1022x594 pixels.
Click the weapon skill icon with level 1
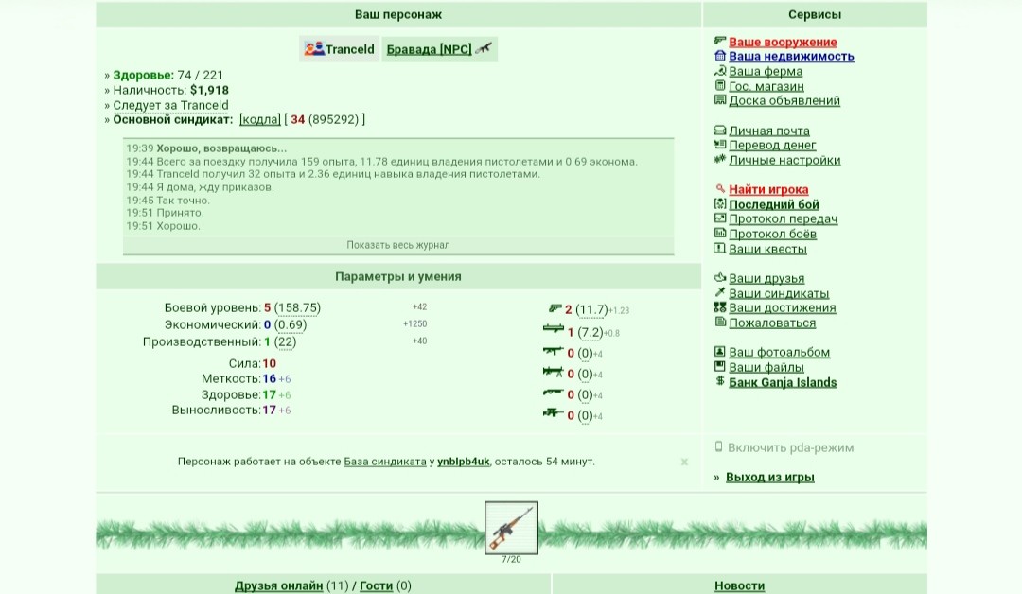[554, 329]
